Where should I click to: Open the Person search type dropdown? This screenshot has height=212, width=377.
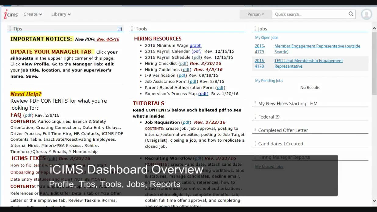(x=256, y=14)
